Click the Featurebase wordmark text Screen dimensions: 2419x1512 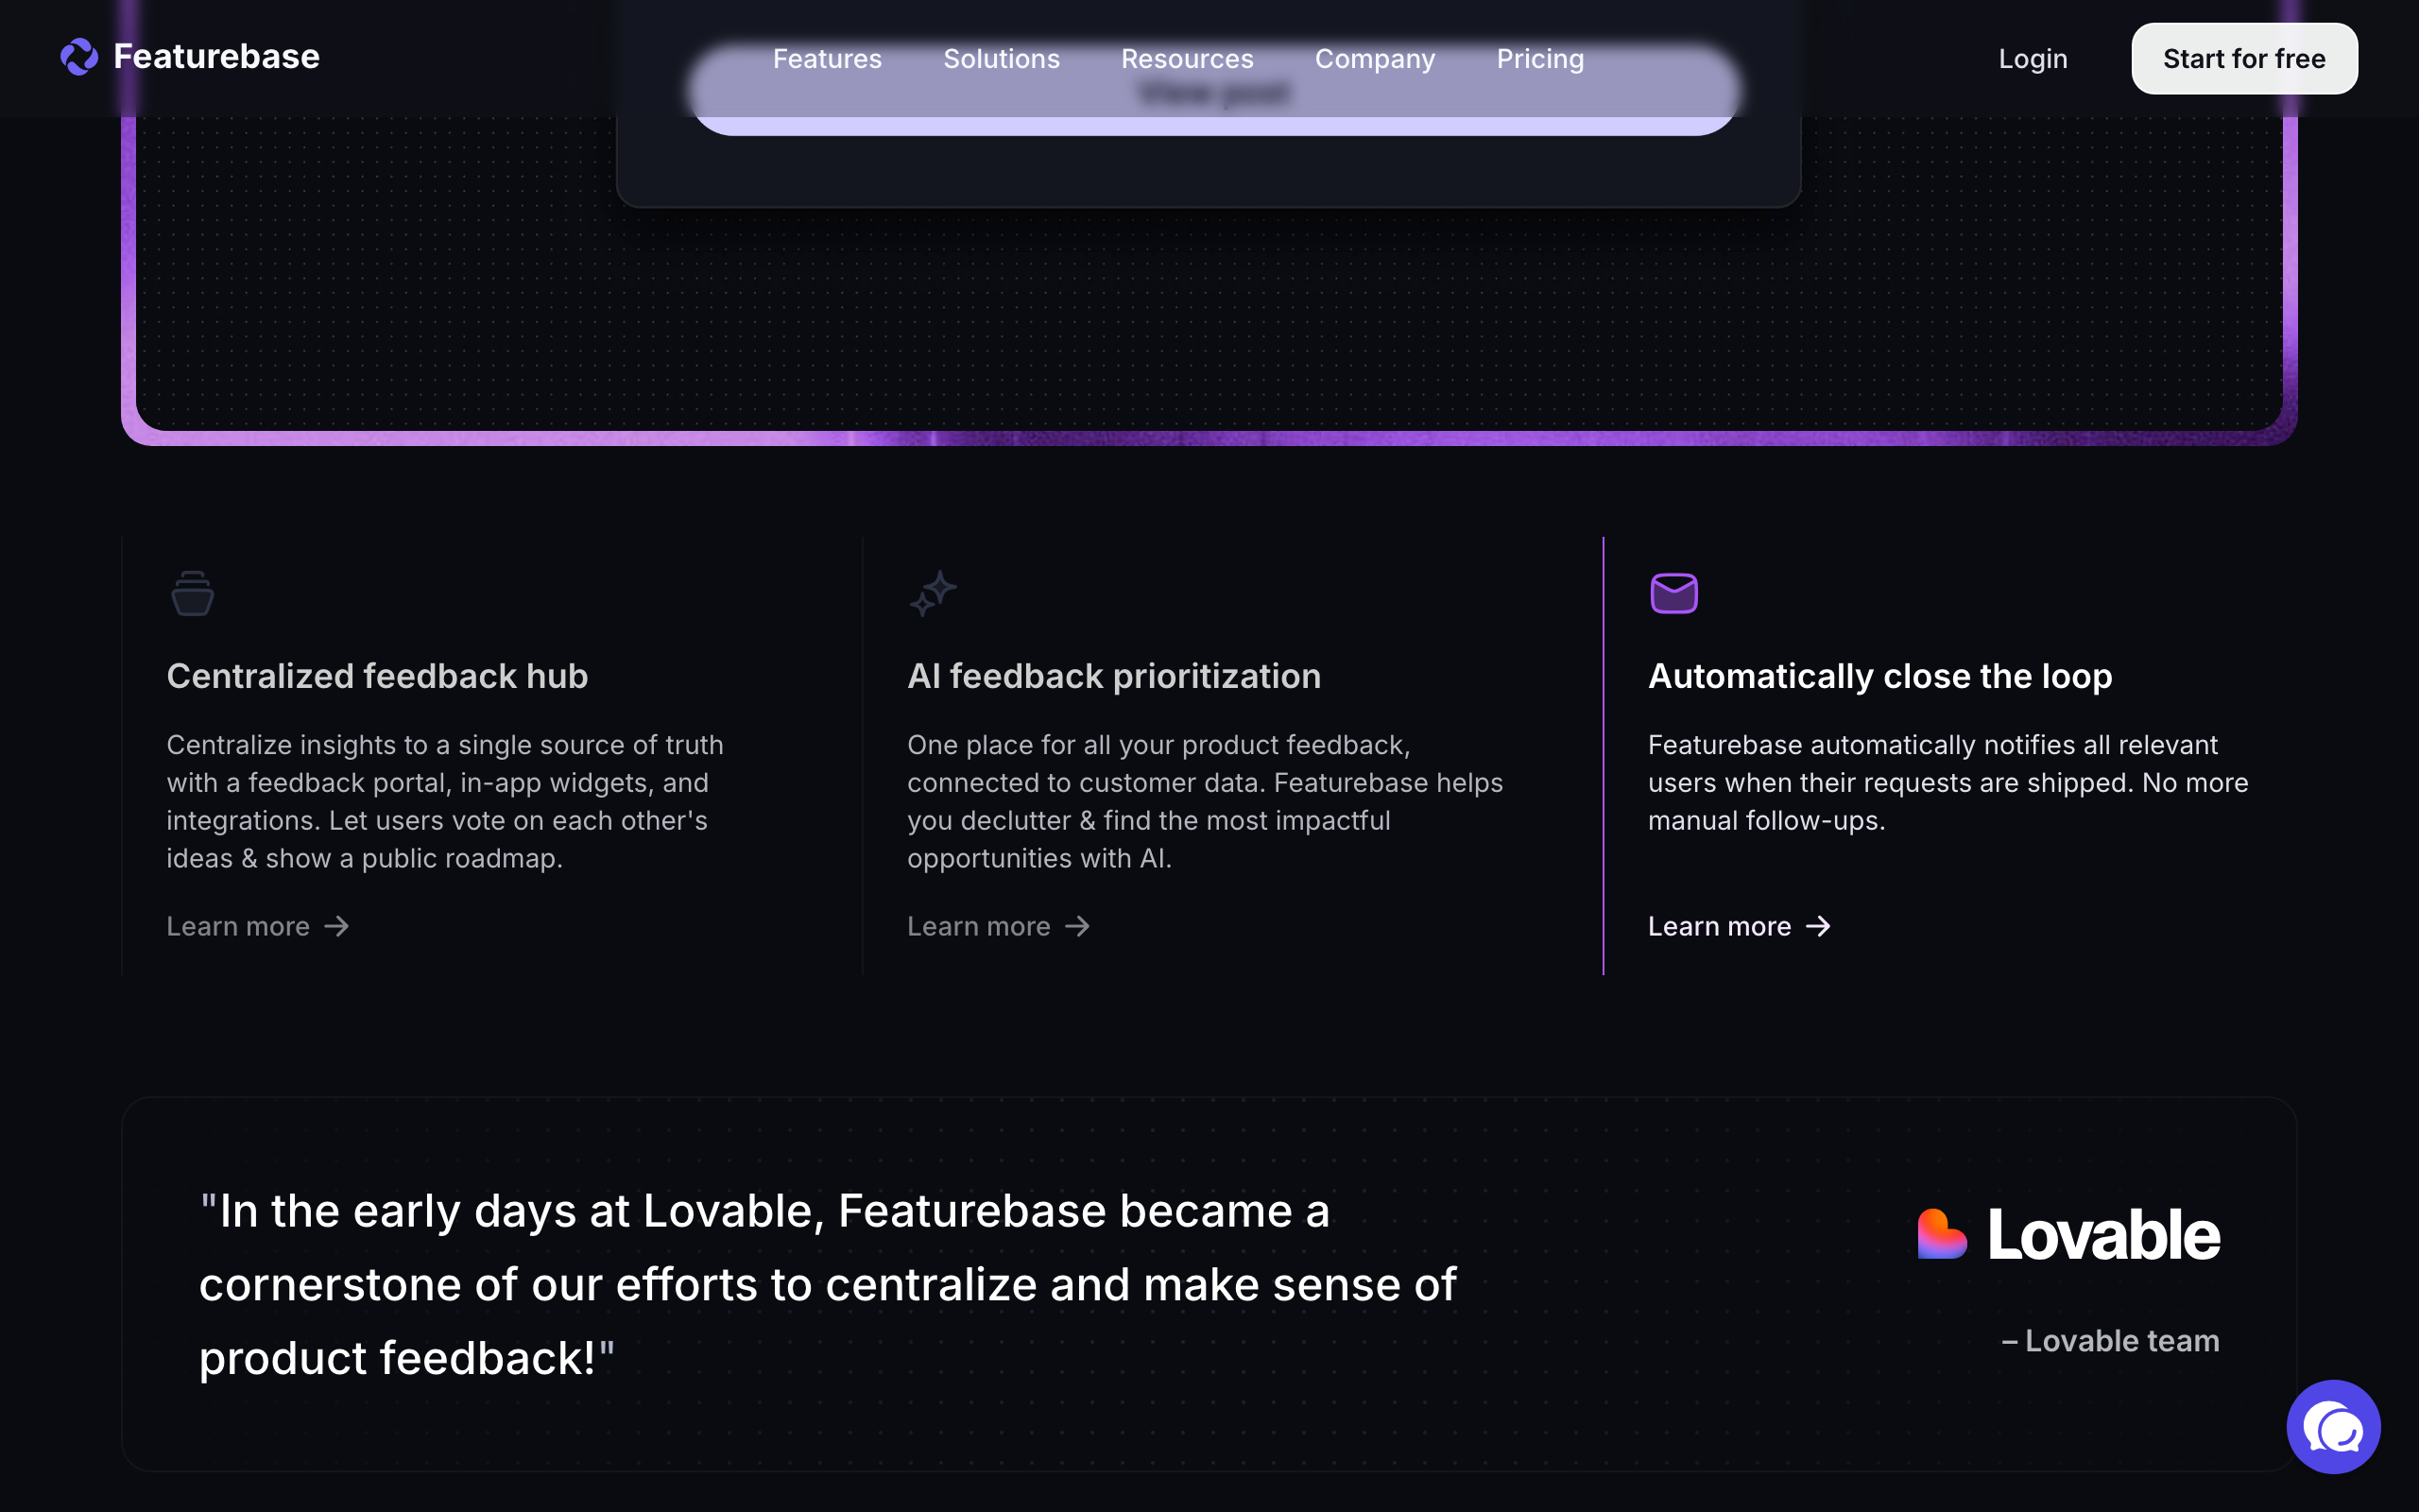(215, 57)
